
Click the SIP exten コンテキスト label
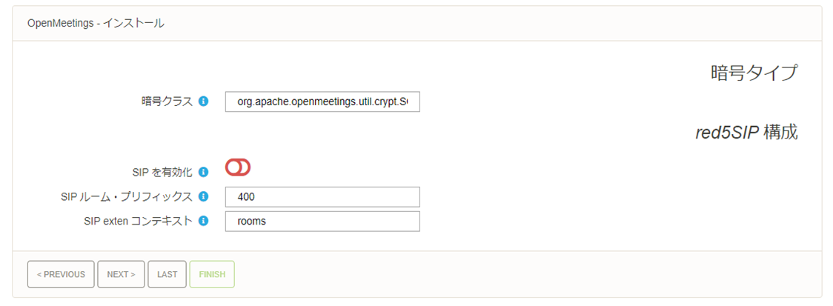pos(138,221)
